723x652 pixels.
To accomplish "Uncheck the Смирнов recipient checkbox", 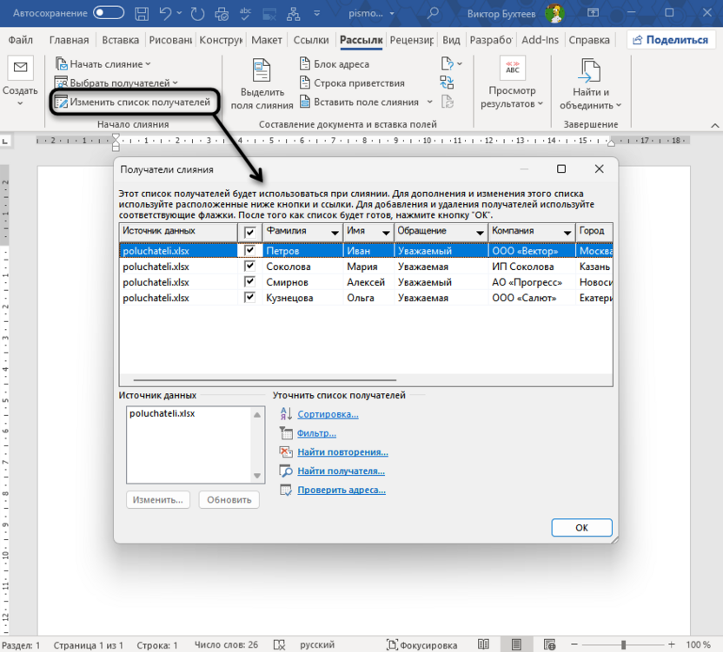I will pyautogui.click(x=249, y=281).
